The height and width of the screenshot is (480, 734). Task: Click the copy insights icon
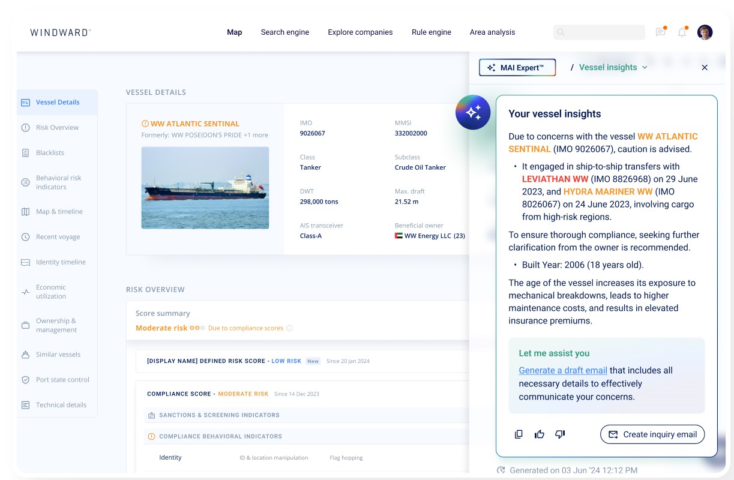click(x=519, y=434)
